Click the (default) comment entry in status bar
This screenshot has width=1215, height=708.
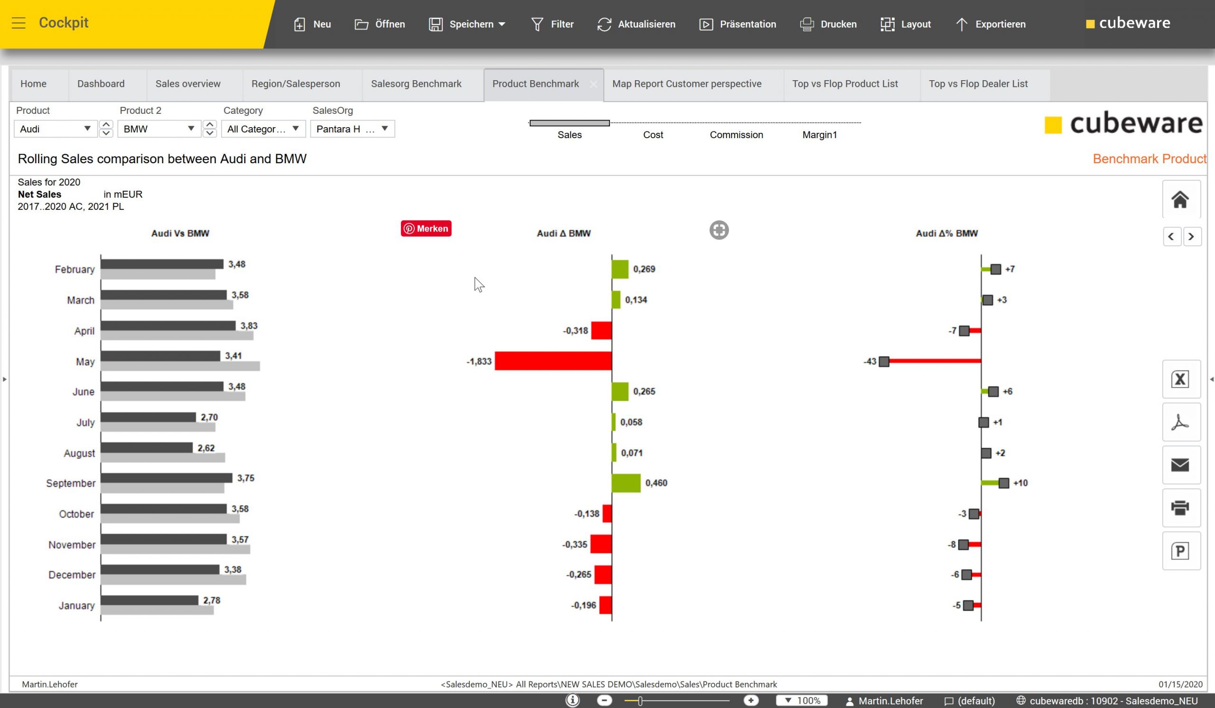pos(970,701)
